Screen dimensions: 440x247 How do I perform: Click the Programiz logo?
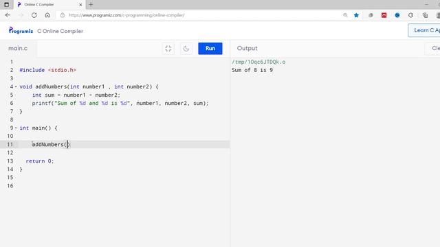point(21,30)
